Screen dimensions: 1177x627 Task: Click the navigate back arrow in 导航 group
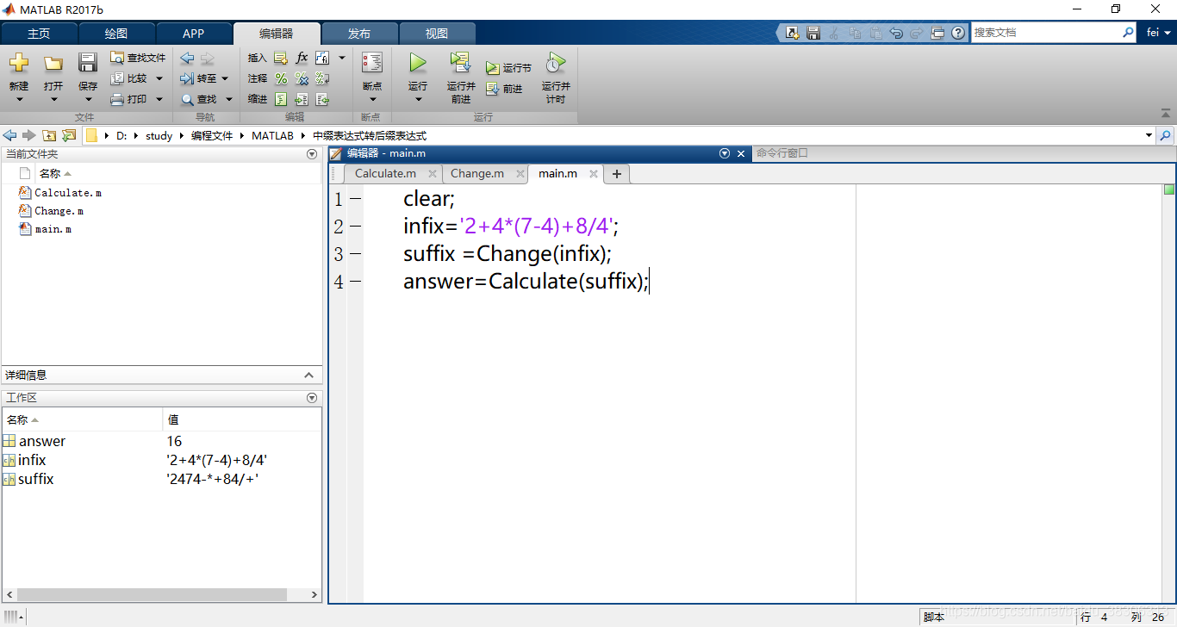click(187, 58)
